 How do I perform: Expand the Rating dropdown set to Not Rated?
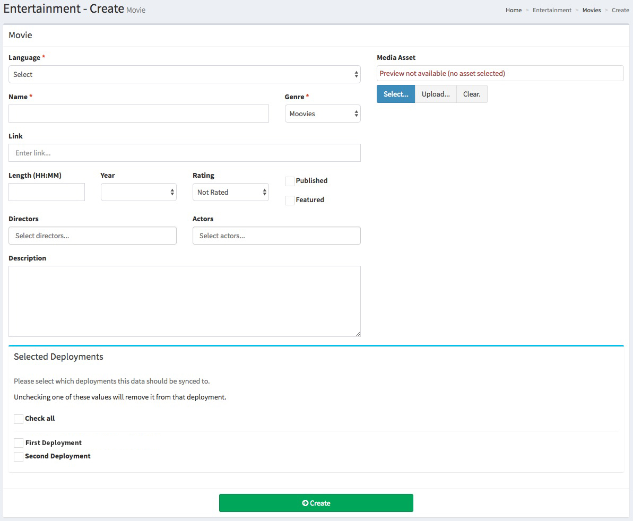pyautogui.click(x=230, y=192)
